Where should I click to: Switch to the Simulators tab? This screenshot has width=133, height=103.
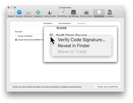pos(48,23)
